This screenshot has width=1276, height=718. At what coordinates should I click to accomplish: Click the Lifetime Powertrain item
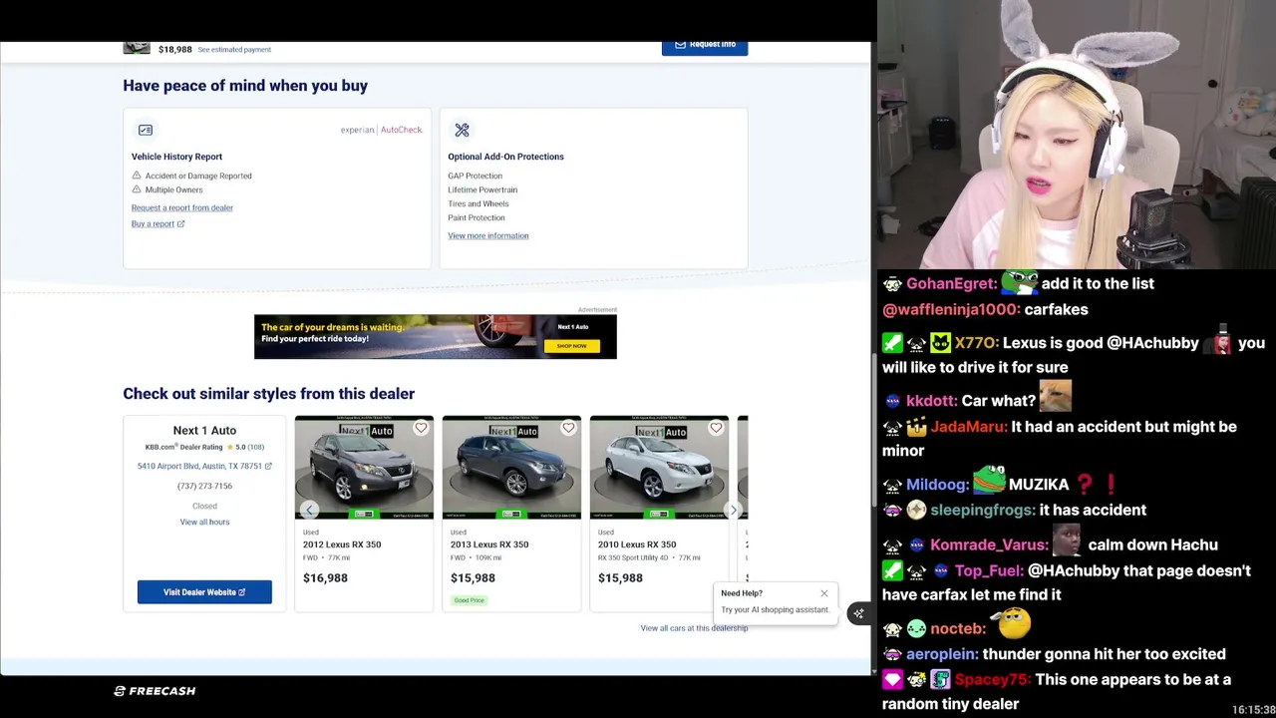[x=482, y=189]
